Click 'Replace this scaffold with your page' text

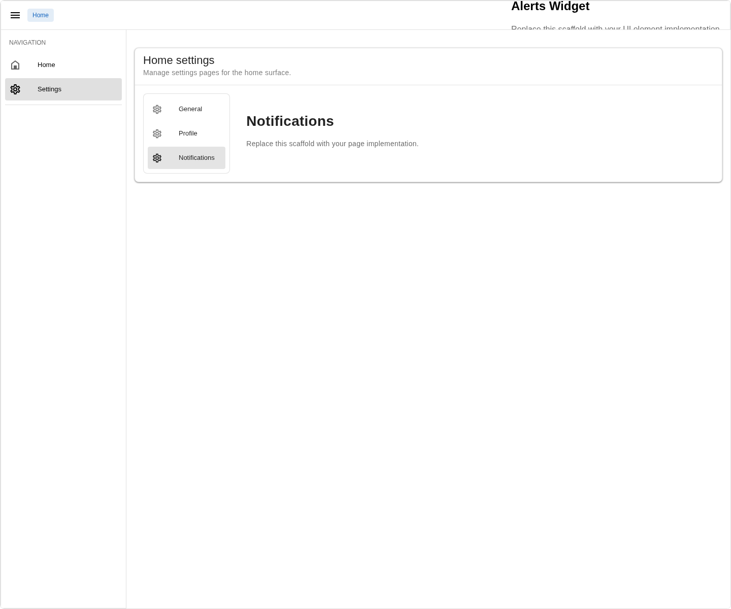[333, 144]
